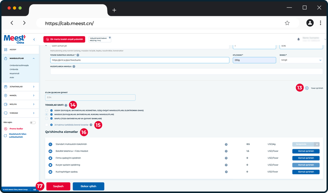Open Omborda kutilmoqda submenu item

19,65
